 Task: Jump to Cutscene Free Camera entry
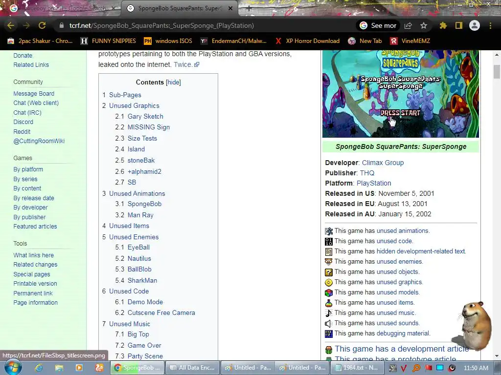click(161, 313)
